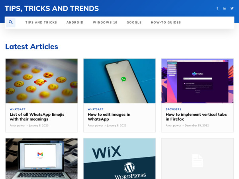Open 'How to edit images in WhatsApp'
Screen dimensions: 239x179
click(x=109, y=117)
